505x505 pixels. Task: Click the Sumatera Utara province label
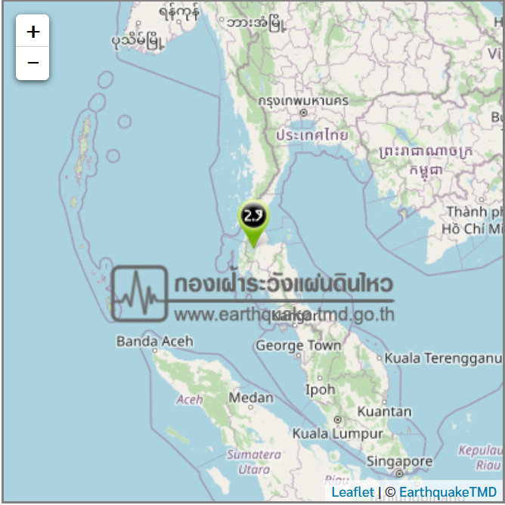point(254,462)
